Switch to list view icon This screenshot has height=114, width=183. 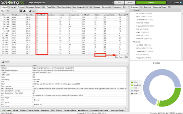click(21, 11)
